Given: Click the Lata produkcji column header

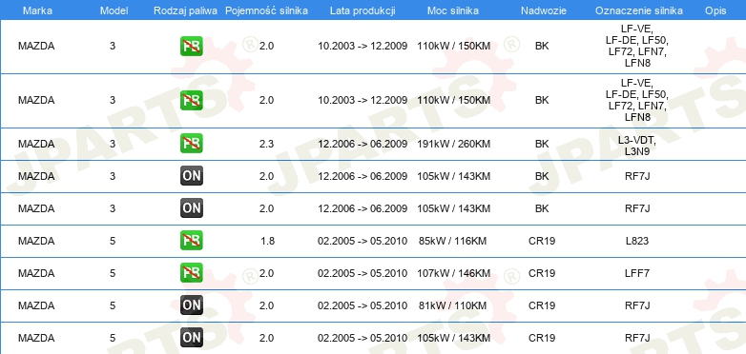Looking at the screenshot, I should pos(363,10).
